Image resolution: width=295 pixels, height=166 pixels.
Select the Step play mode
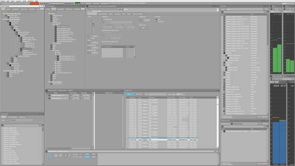[156, 19]
